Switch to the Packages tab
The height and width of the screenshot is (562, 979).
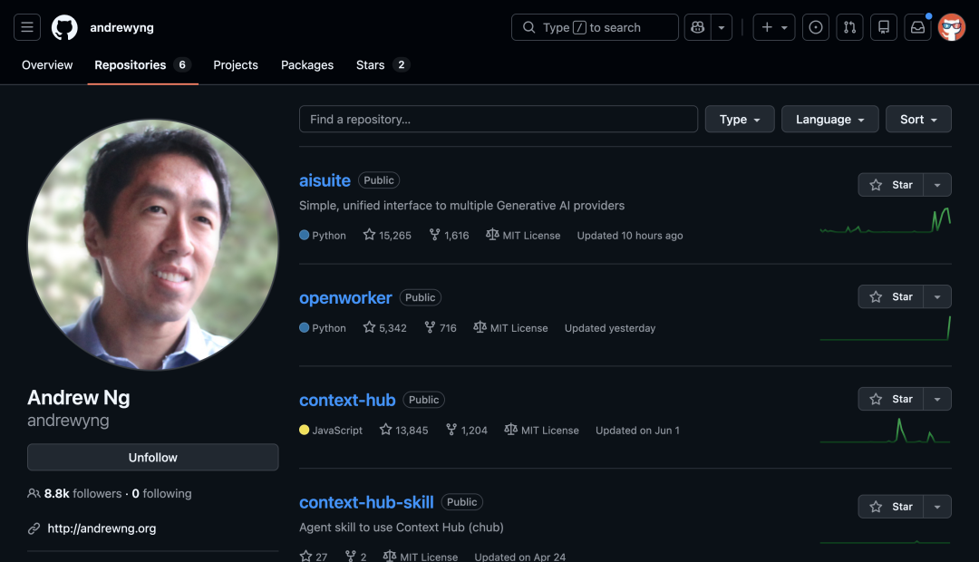(x=307, y=65)
